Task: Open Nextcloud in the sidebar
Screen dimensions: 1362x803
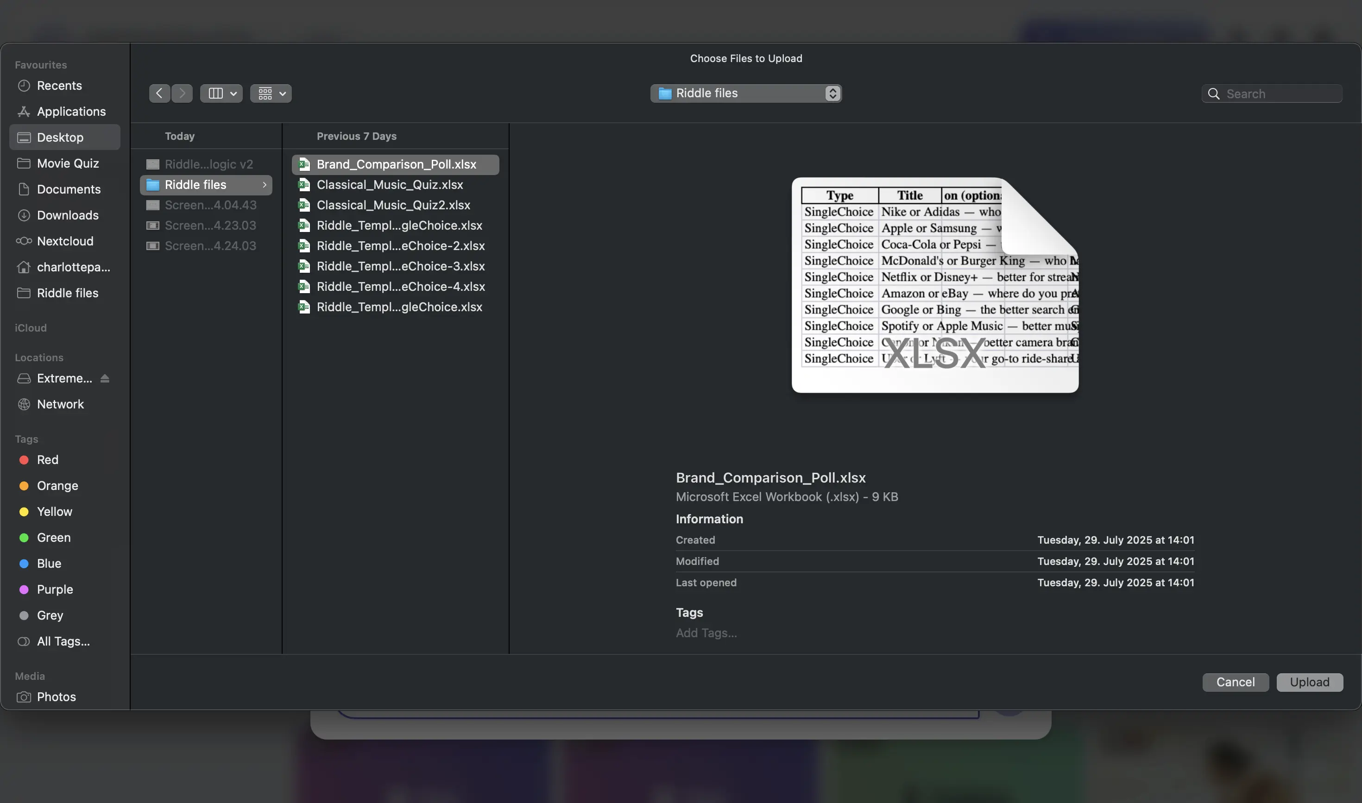Action: click(x=65, y=241)
